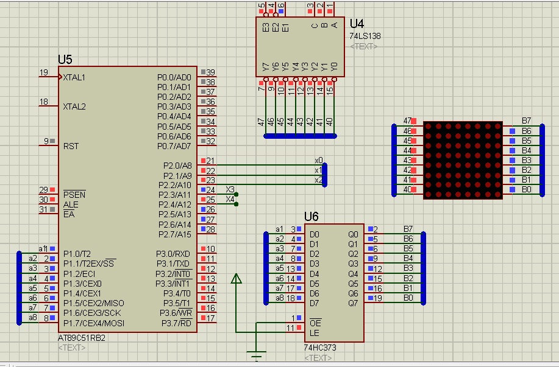Select the U6 74HC373 latch body
Image resolution: width=559 pixels, height=367 pixels.
click(335, 283)
